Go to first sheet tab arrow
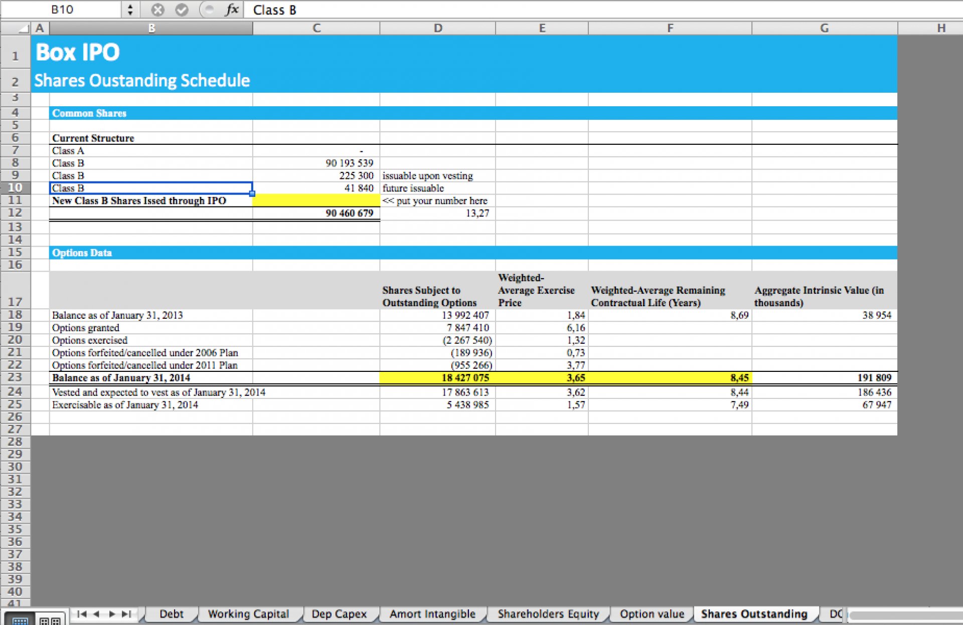 pos(82,614)
